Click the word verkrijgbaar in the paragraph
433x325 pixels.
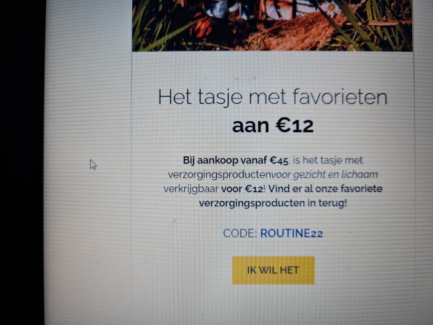pos(191,189)
